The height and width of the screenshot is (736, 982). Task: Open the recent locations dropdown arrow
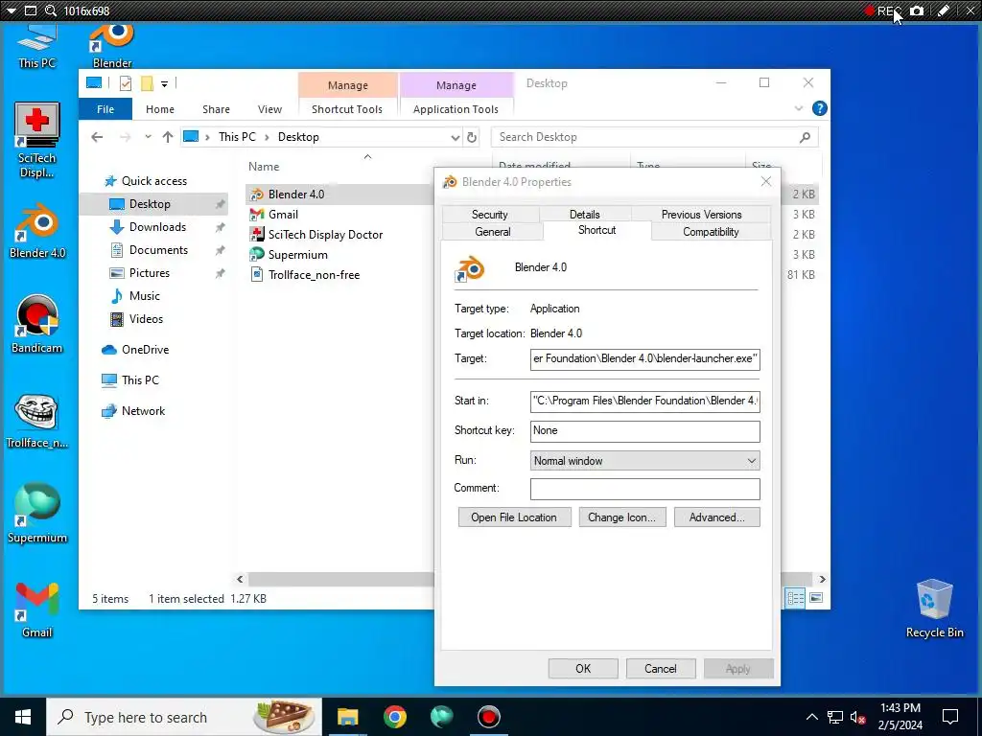point(148,137)
